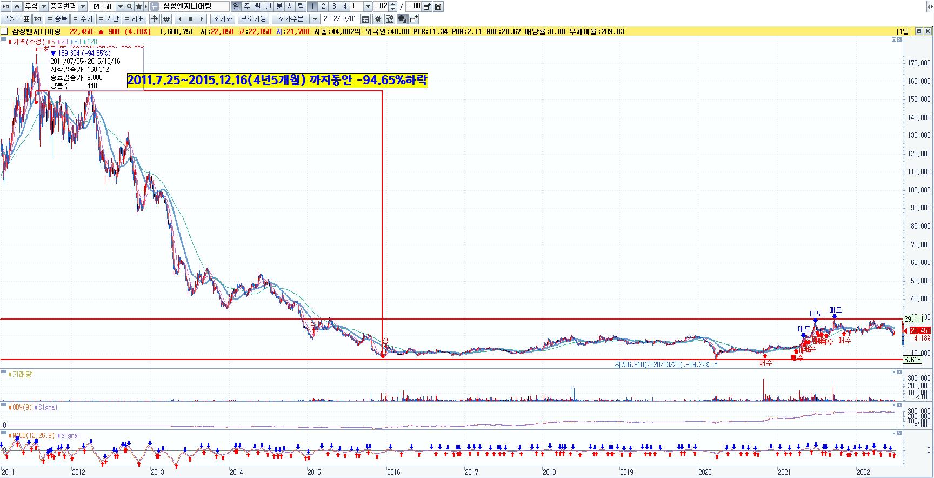This screenshot has width=934, height=478.
Task: Click the next right-arrow playback icon
Action: (202, 19)
